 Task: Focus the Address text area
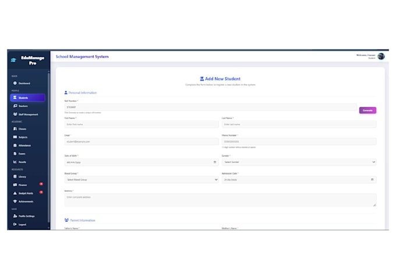[x=220, y=200]
